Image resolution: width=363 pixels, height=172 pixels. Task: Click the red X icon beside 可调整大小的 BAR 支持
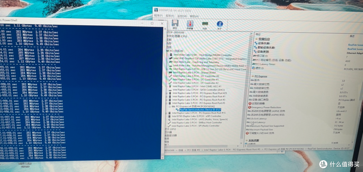[247, 133]
